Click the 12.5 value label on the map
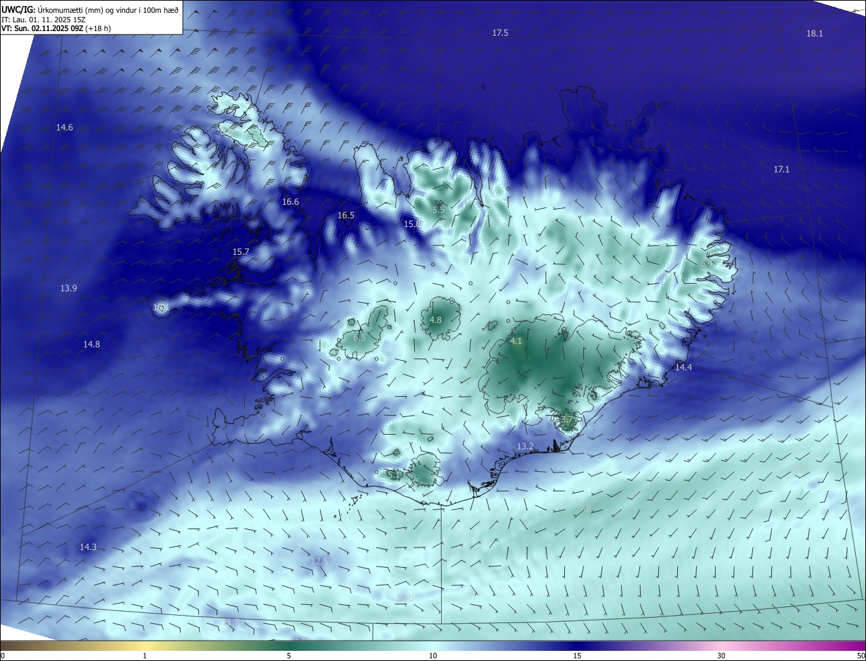 pos(319,561)
